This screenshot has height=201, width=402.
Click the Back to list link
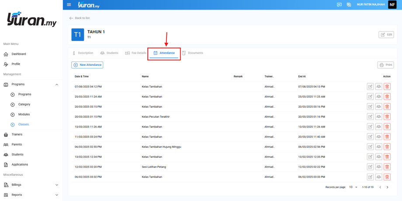click(x=79, y=18)
